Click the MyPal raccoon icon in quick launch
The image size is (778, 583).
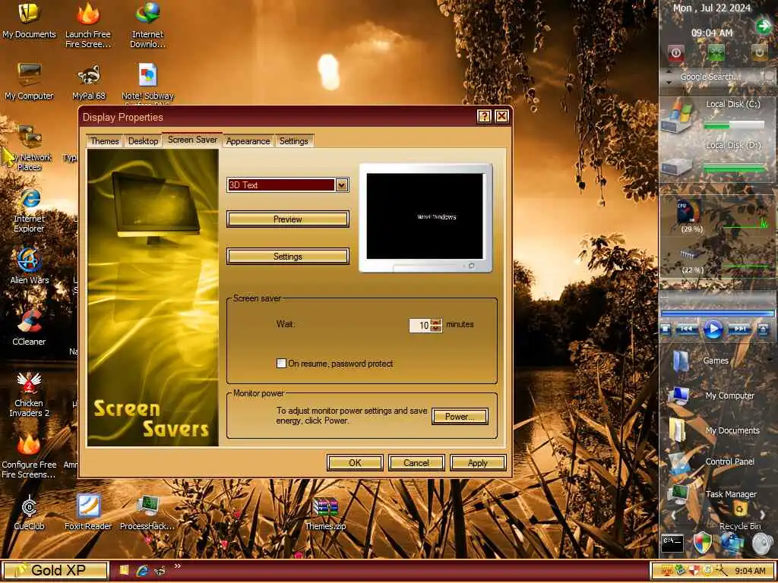pos(160,571)
